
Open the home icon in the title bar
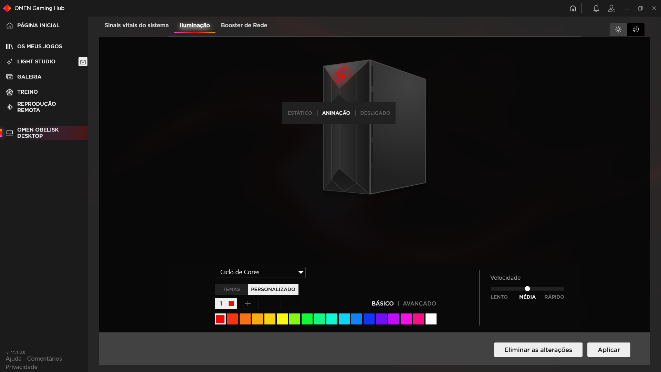point(573,8)
